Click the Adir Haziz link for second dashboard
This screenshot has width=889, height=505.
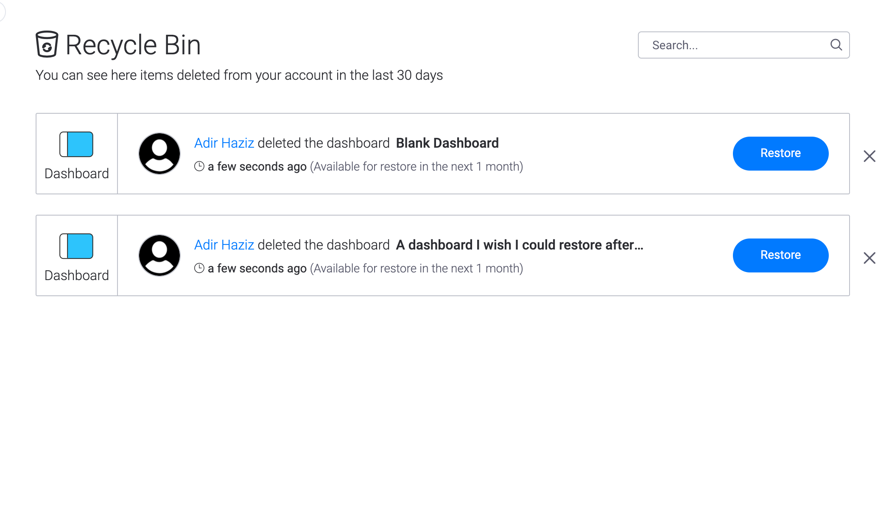224,245
